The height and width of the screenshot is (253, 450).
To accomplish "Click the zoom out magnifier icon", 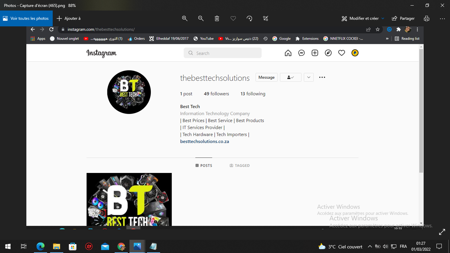I will coord(201,18).
